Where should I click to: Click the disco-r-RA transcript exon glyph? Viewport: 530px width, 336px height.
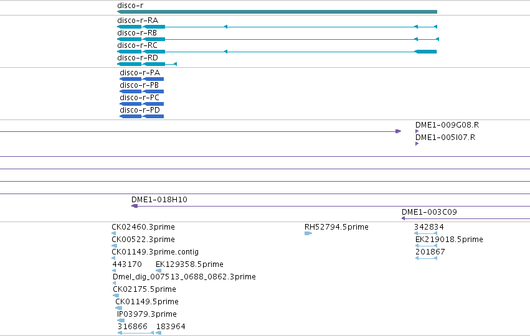277,27
